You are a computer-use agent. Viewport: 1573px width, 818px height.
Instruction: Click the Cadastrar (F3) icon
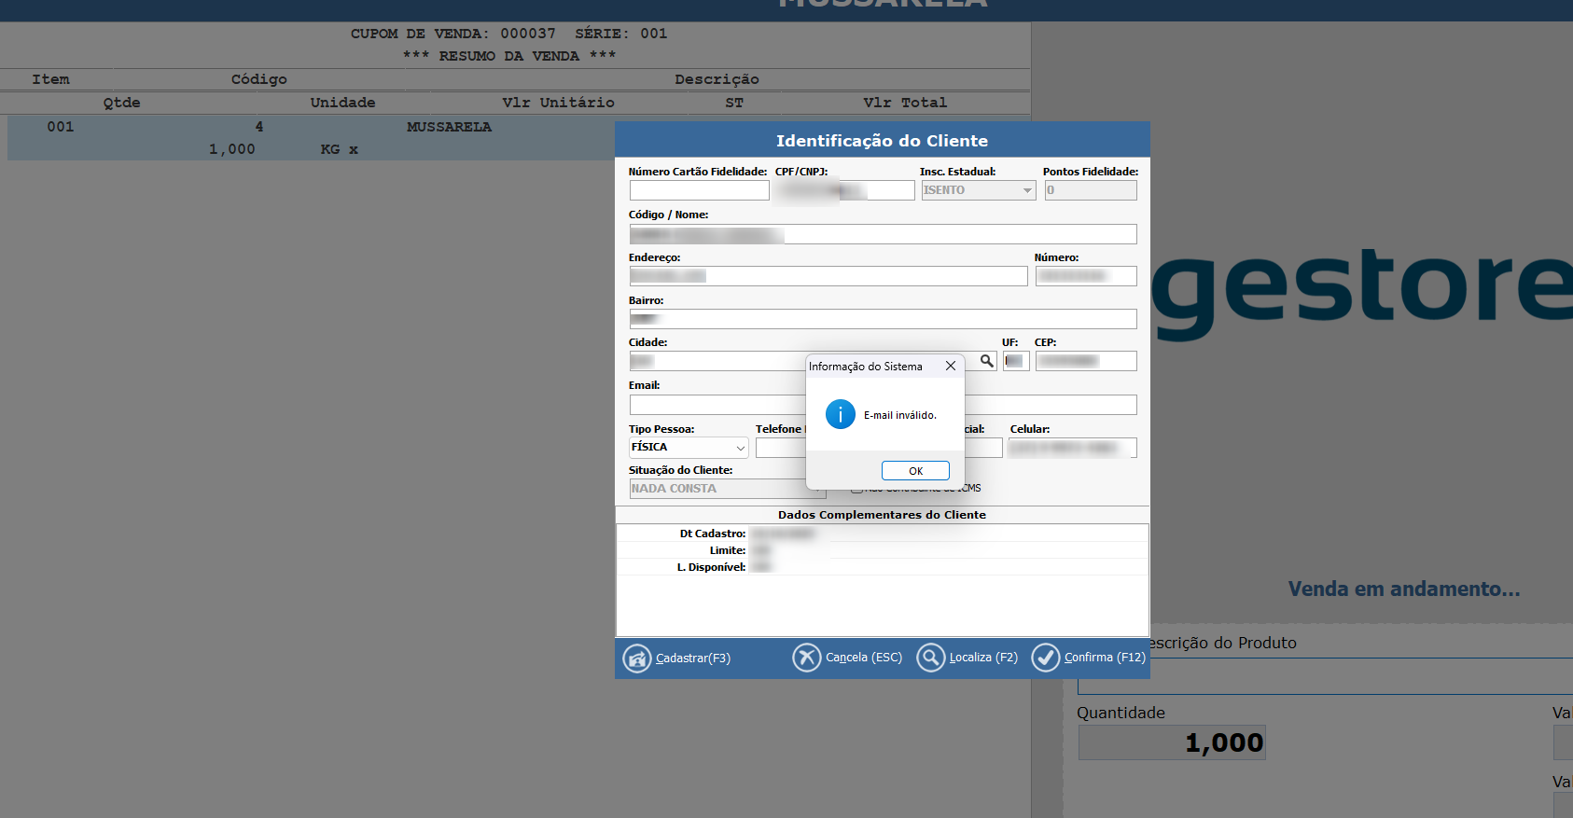[637, 659]
